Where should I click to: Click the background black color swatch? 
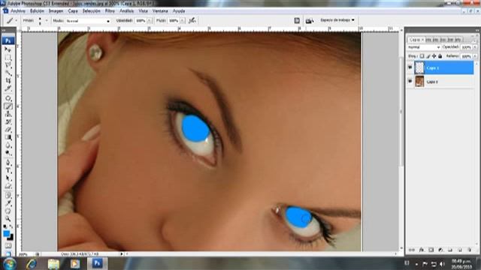(x=11, y=238)
